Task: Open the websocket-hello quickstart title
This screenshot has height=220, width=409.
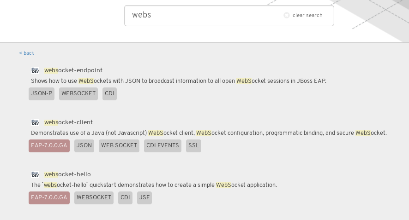Action: coord(67,174)
